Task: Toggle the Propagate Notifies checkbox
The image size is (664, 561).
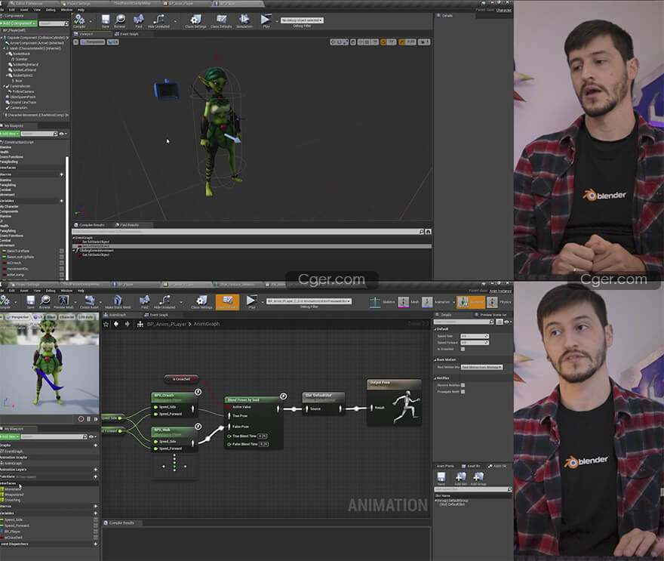Action: (x=463, y=392)
